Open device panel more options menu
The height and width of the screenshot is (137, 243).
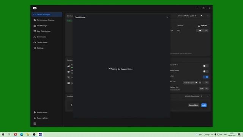click(208, 16)
